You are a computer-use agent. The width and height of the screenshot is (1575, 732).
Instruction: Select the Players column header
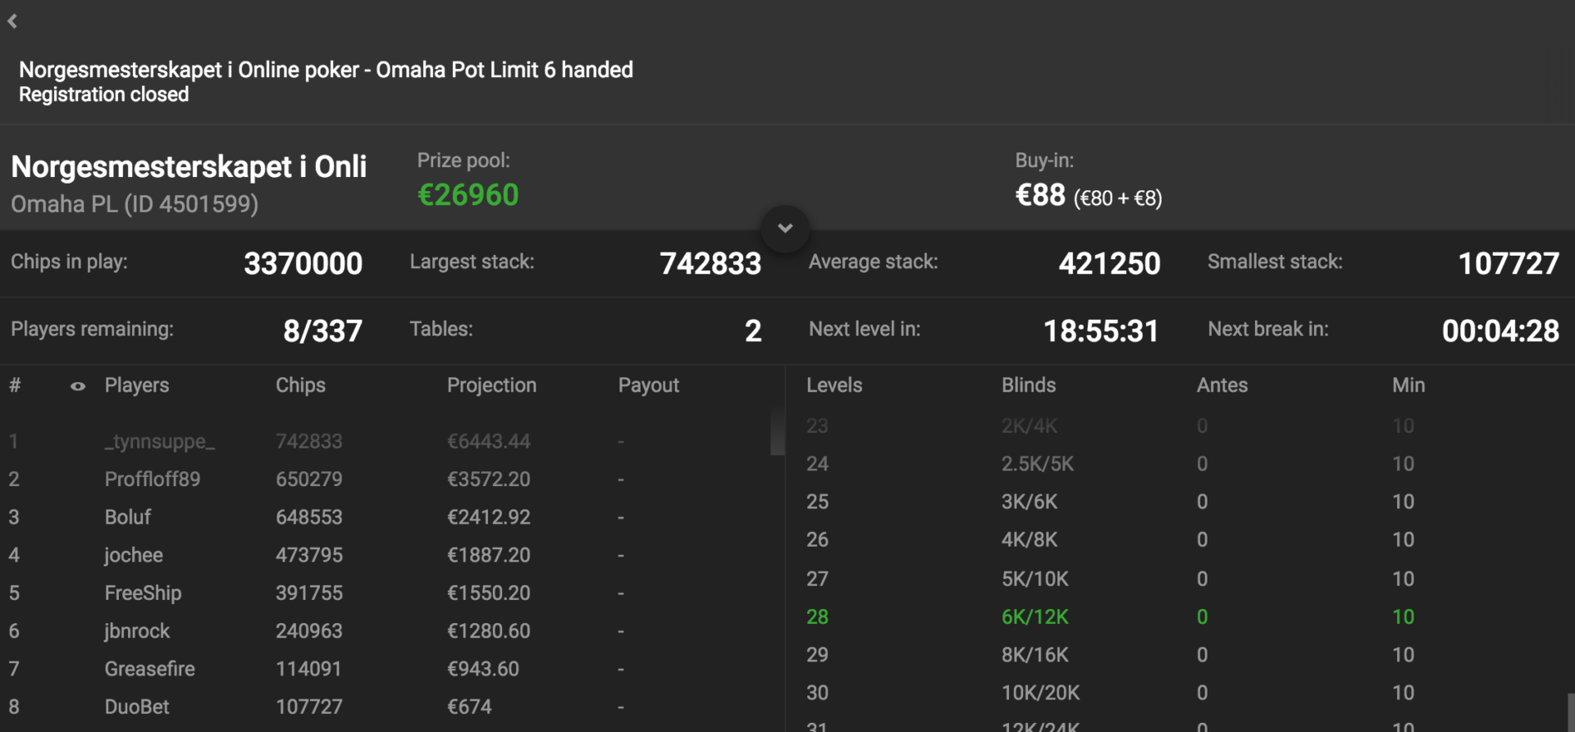[136, 385]
